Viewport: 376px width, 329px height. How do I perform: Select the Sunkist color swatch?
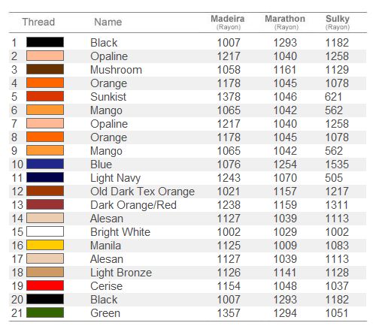tap(45, 96)
